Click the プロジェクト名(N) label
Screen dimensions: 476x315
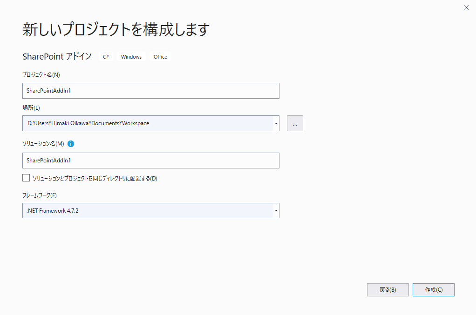(x=41, y=74)
